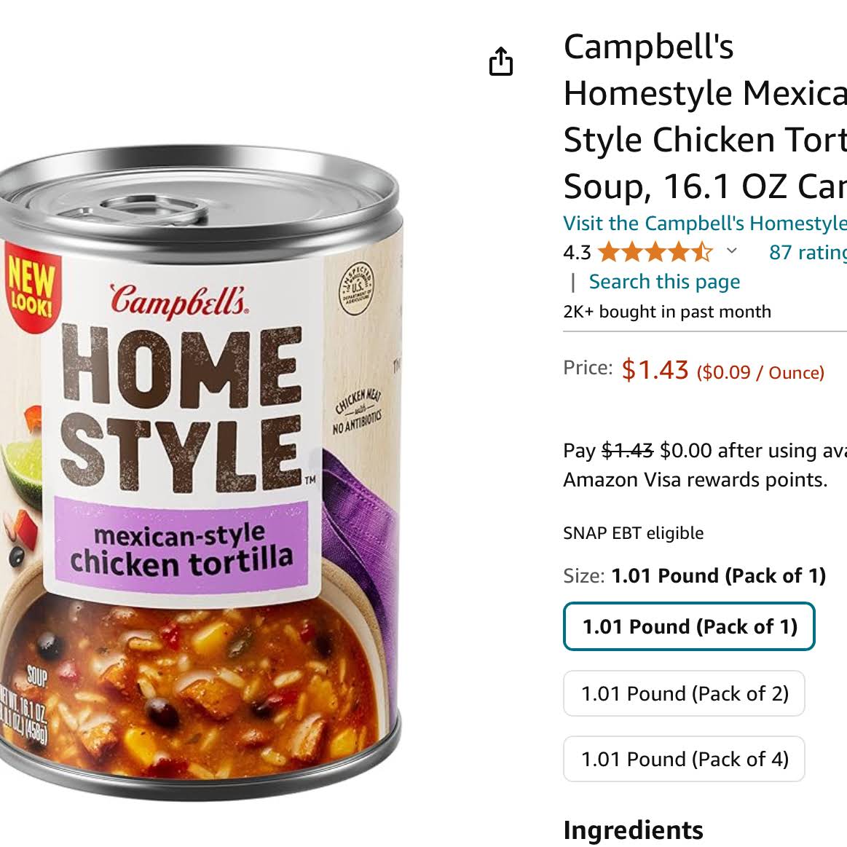
Task: Click the USDA inspected seal on can
Action: coord(356,288)
